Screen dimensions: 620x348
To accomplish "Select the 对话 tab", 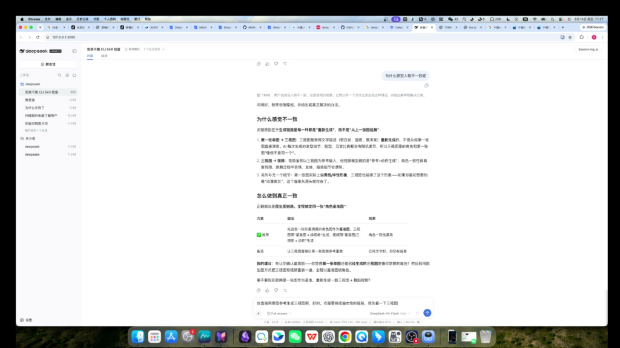I will point(90,56).
